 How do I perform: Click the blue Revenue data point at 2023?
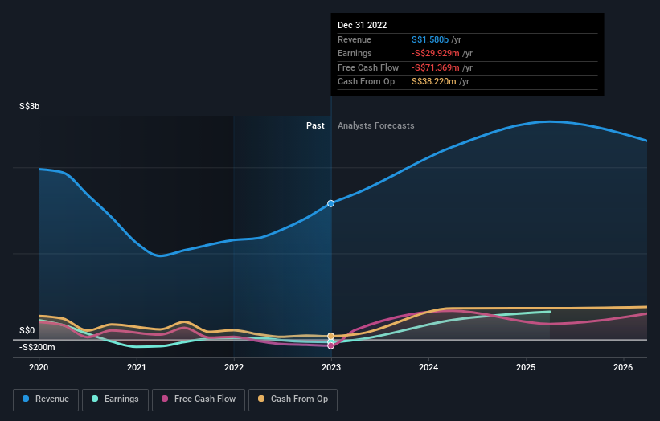331,203
